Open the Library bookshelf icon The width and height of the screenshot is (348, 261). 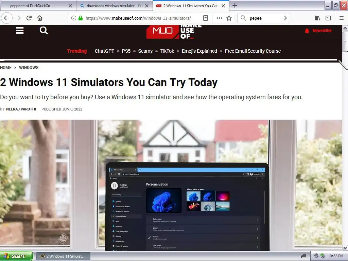click(317, 18)
